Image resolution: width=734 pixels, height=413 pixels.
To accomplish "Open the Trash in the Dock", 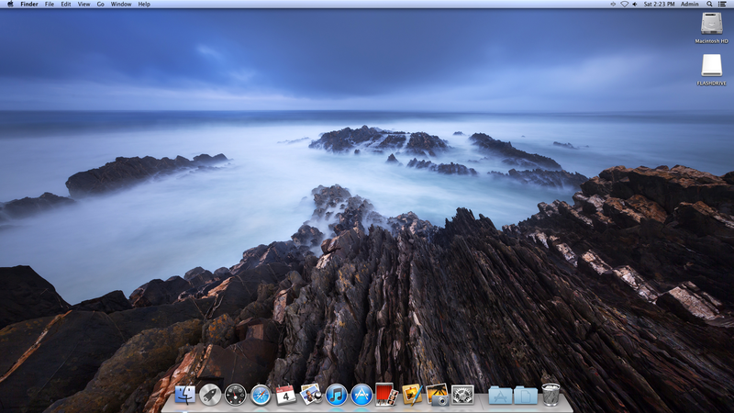I will pos(550,395).
